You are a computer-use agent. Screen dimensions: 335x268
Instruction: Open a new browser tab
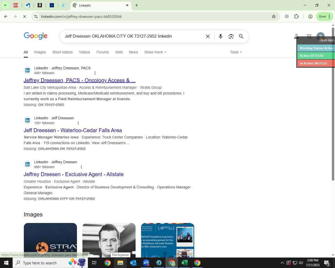click(x=137, y=5)
